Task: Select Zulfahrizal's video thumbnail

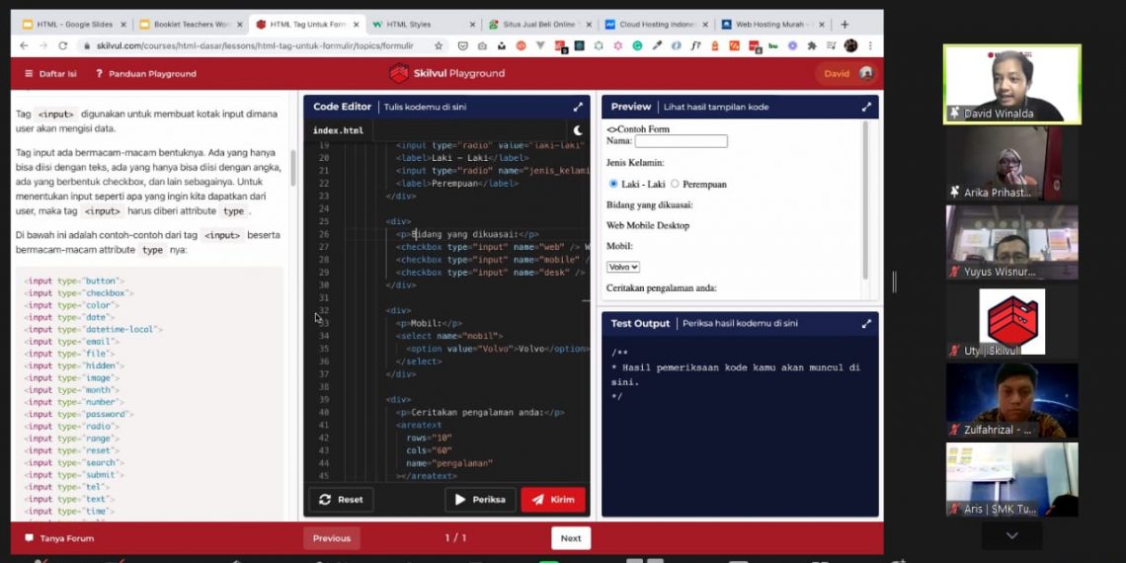Action: tap(1011, 401)
